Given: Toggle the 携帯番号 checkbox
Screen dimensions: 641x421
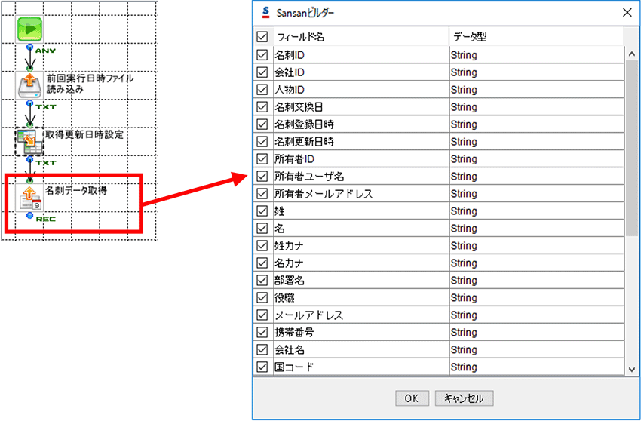Looking at the screenshot, I should 262,332.
